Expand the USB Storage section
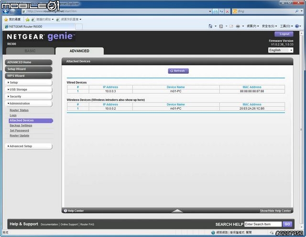 tap(29, 90)
